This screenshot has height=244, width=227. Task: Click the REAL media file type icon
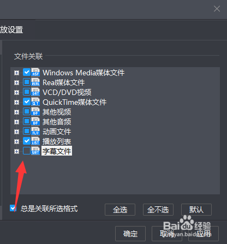coord(35,82)
